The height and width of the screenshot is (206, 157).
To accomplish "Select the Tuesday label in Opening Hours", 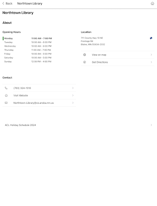I will [8, 42].
